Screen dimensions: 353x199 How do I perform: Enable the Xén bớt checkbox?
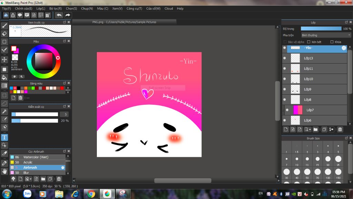pos(309,42)
